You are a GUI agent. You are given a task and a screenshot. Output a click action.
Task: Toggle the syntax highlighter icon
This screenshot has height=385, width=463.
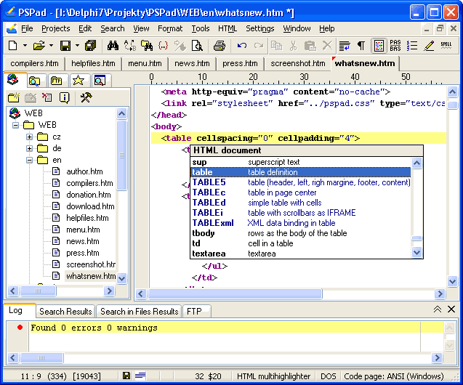379,46
